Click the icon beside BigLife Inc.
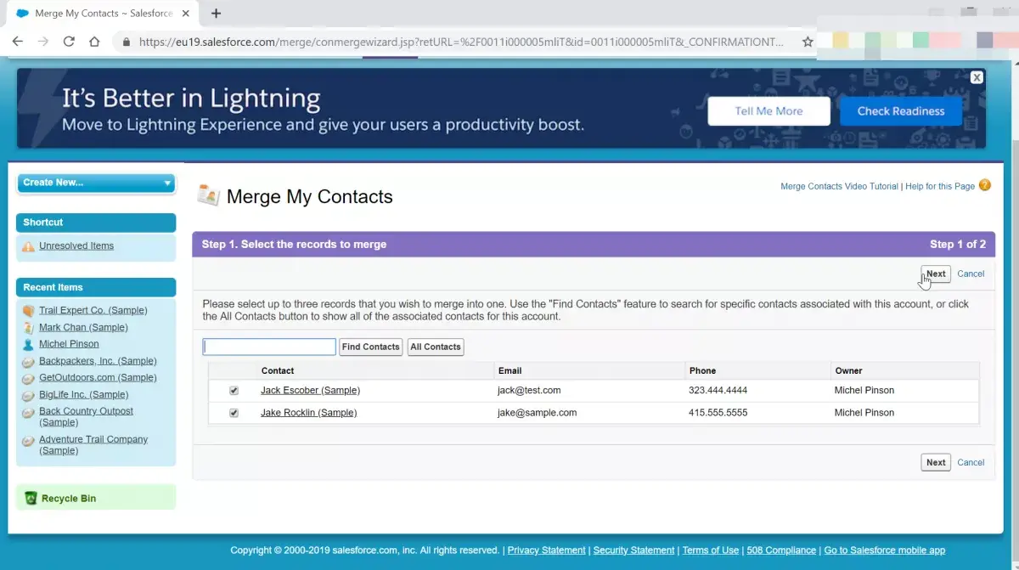 coord(29,395)
